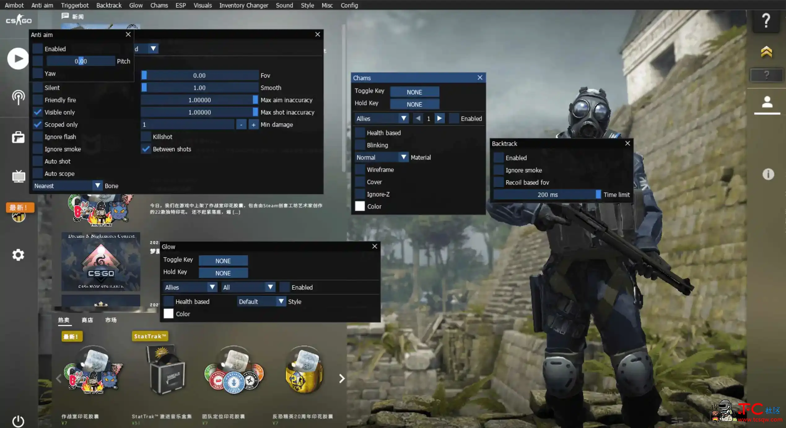Click the TV/broadcast icon in sidebar
786x428 pixels.
(17, 176)
